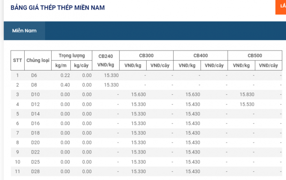The image size is (286, 180).
Task: Select the Chủng loại column header
Action: [x=38, y=60]
